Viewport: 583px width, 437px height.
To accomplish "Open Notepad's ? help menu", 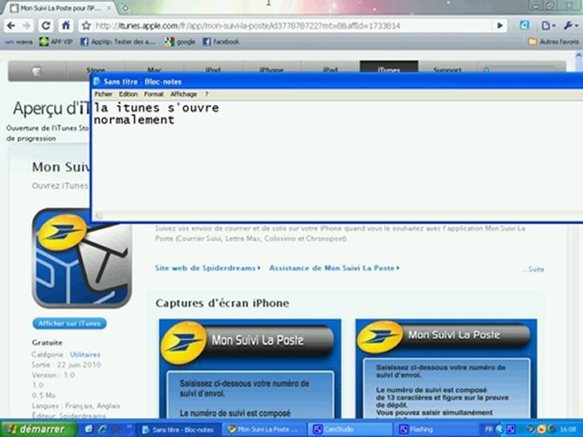I will [x=206, y=94].
